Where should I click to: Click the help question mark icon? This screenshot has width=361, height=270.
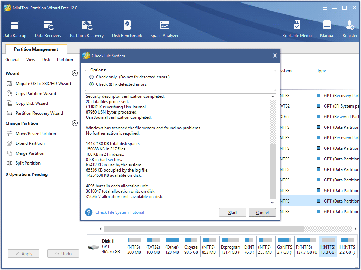(x=88, y=212)
